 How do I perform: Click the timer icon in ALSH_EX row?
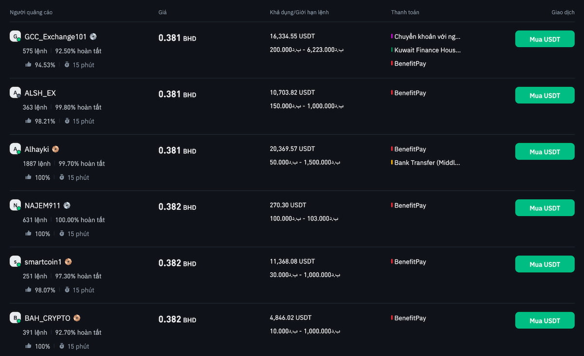[x=67, y=121]
